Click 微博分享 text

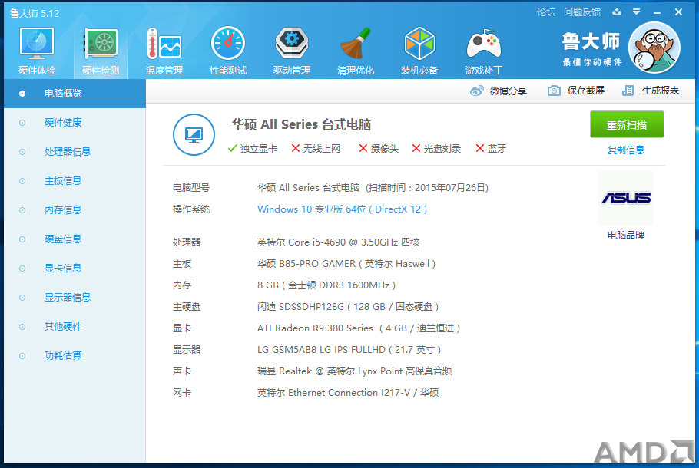click(x=509, y=91)
